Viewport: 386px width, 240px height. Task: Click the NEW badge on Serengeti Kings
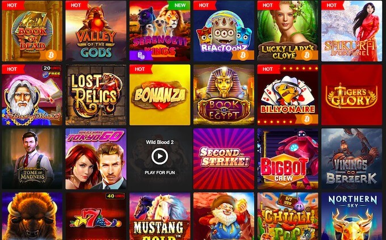point(180,5)
